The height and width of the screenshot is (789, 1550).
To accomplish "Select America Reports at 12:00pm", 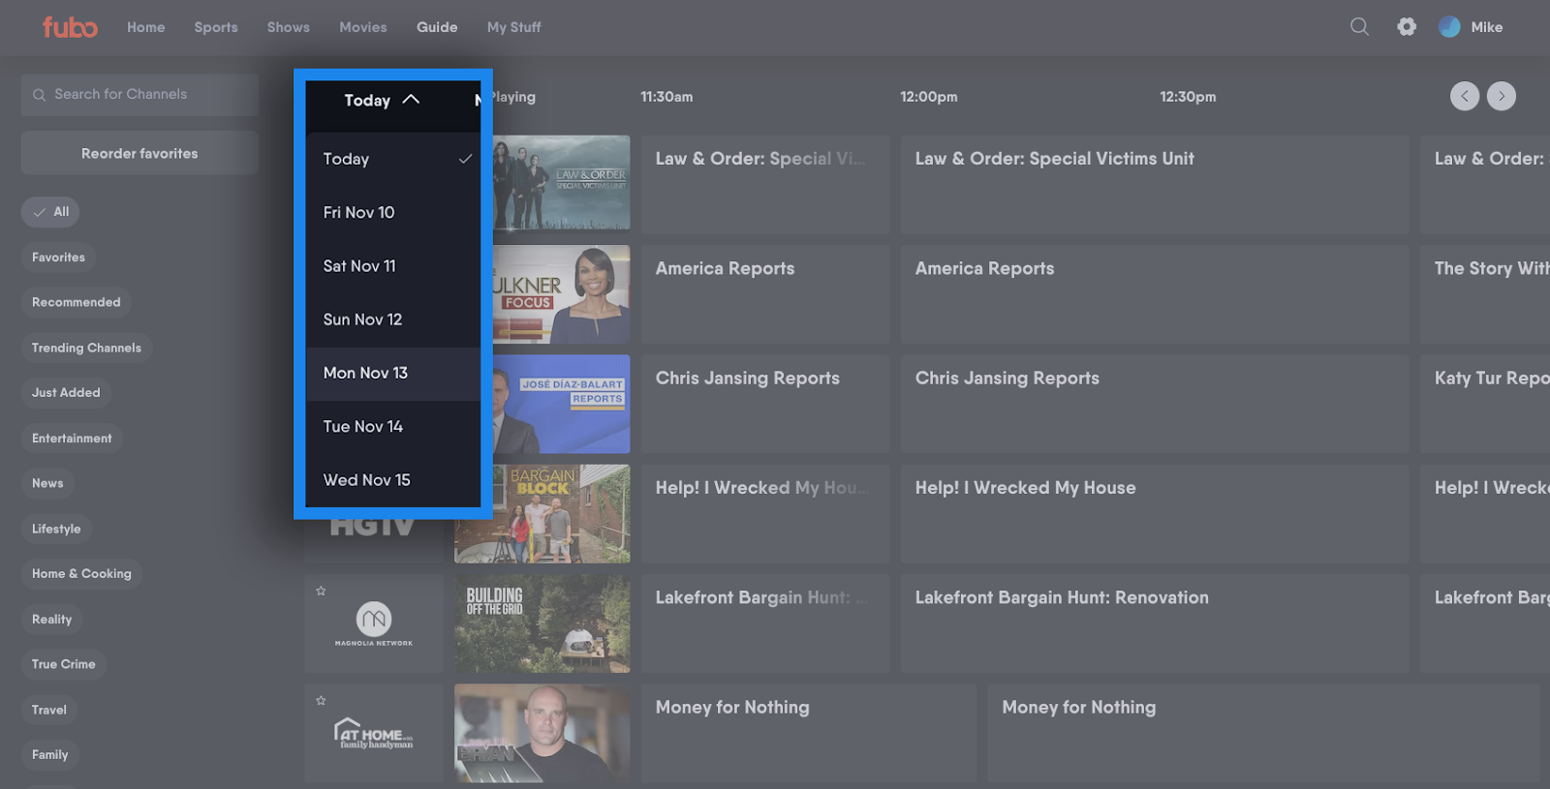I will [x=1154, y=294].
